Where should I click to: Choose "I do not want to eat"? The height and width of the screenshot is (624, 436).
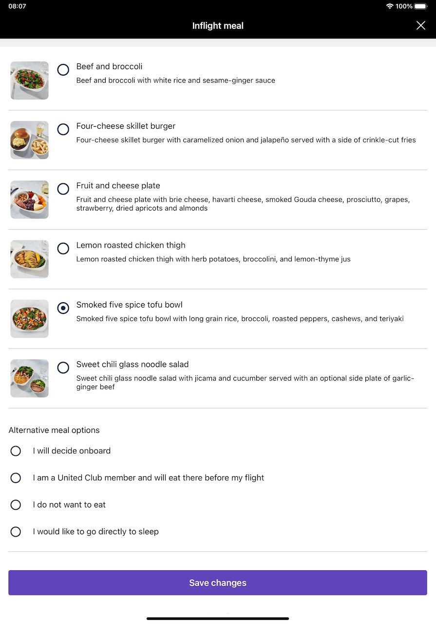pyautogui.click(x=16, y=505)
